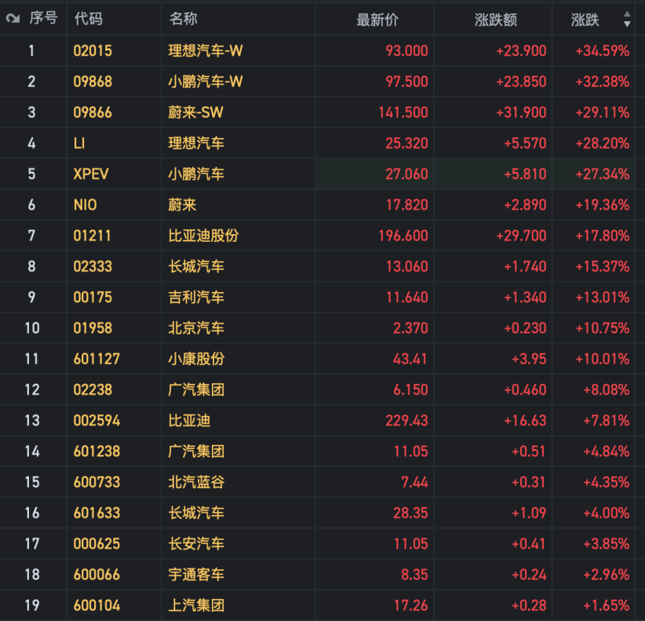Sort by 涨跌额 column header
The width and height of the screenshot is (645, 621).
point(496,20)
